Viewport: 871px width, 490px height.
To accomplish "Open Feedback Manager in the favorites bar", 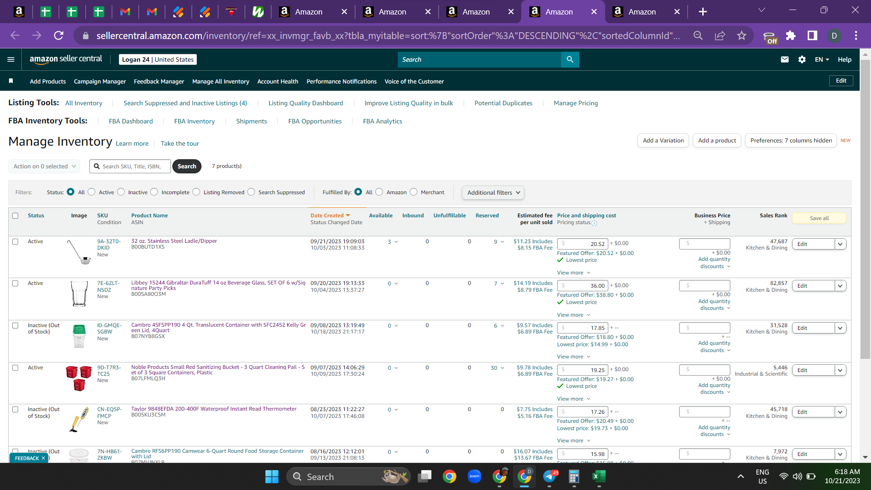I will point(159,82).
